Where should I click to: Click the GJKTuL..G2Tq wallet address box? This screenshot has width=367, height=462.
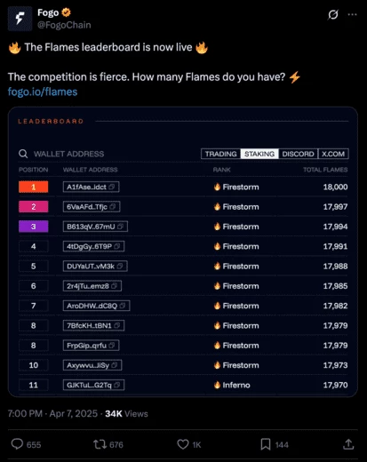click(93, 385)
